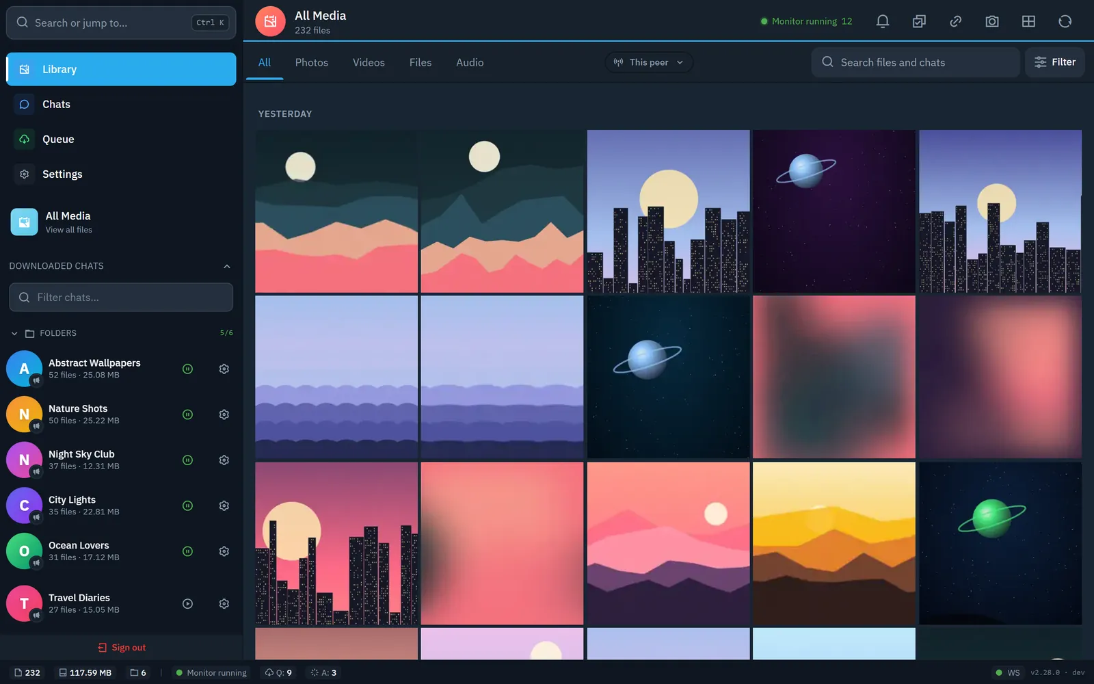Click the camera icon in header

click(x=992, y=21)
